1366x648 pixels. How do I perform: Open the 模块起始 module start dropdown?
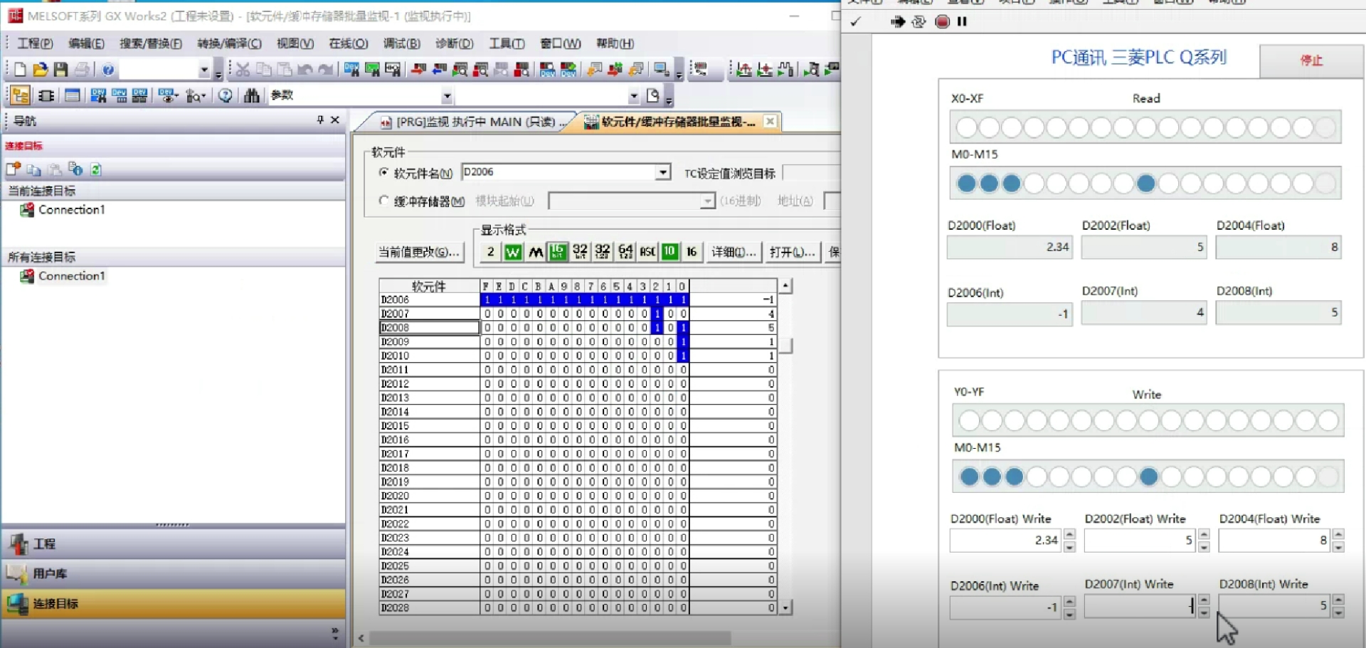click(707, 201)
